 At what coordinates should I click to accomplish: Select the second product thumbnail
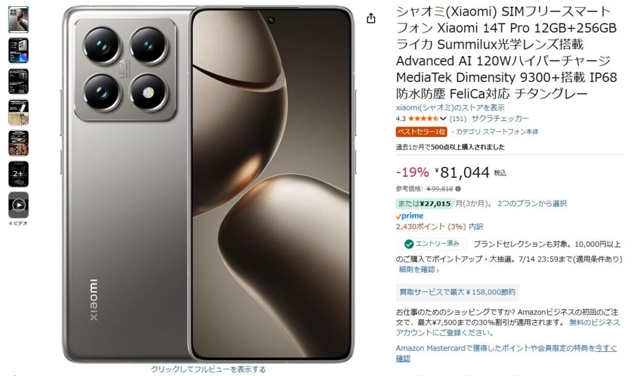19,51
